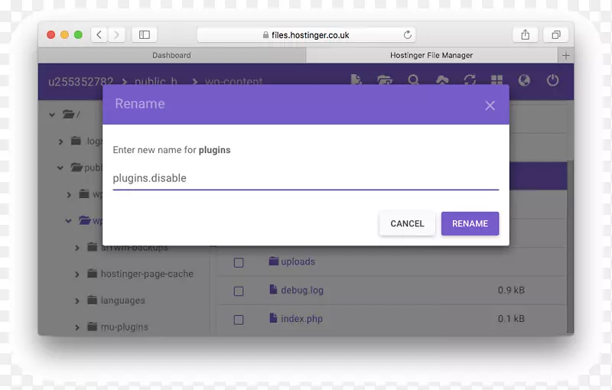The height and width of the screenshot is (390, 612).
Task: Select languages in the folder tree
Action: point(122,301)
